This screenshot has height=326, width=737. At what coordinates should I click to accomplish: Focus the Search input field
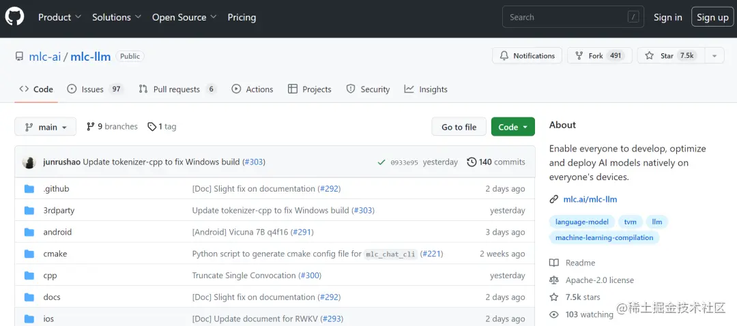[566, 17]
